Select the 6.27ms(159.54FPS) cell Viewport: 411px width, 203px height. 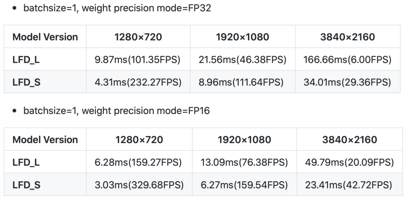point(244,185)
